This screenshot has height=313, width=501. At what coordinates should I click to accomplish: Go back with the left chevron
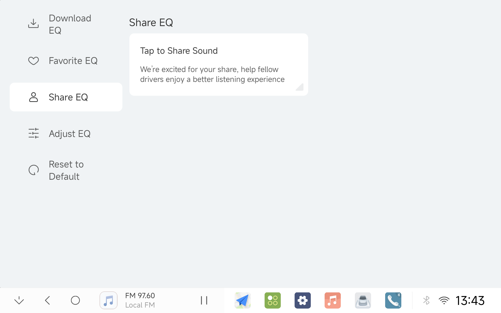click(47, 300)
